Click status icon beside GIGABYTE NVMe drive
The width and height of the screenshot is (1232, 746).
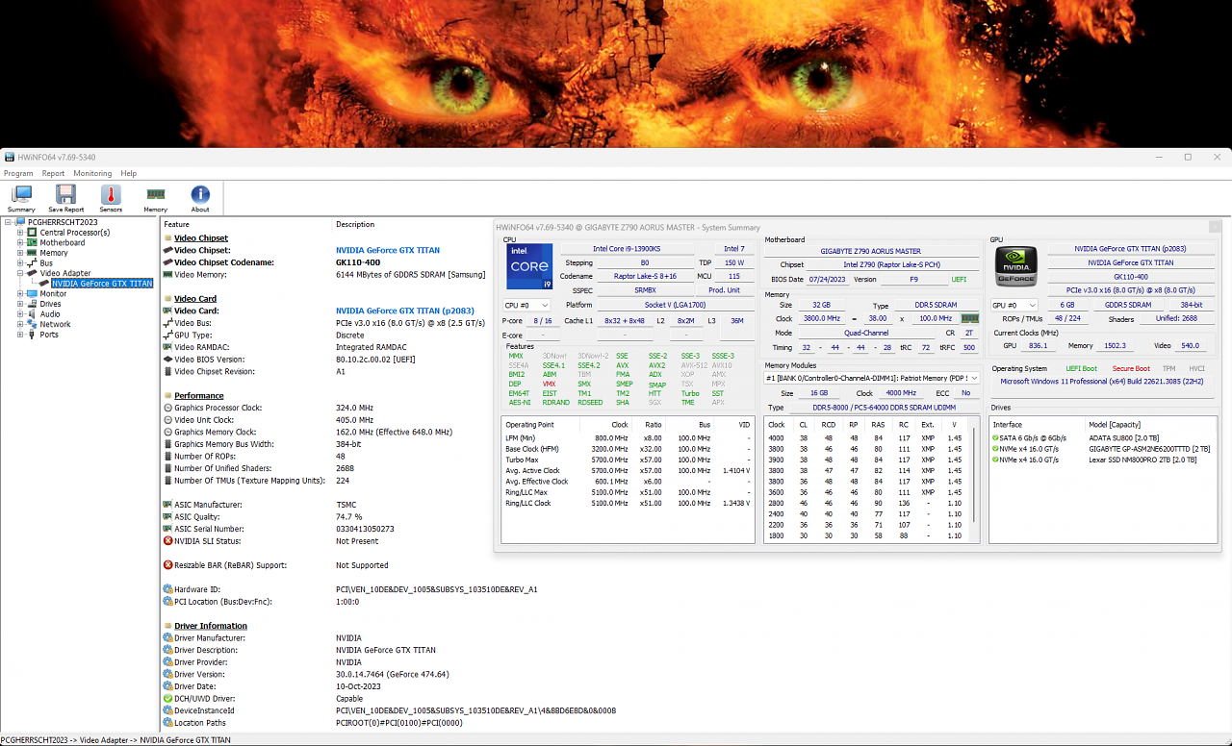click(x=995, y=449)
